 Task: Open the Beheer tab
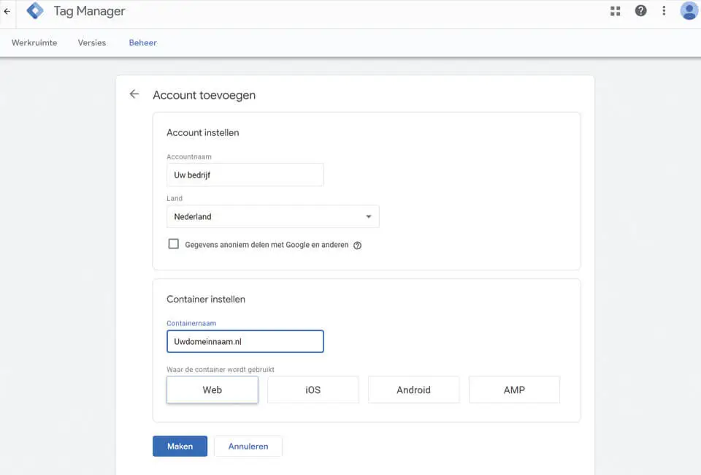(142, 43)
